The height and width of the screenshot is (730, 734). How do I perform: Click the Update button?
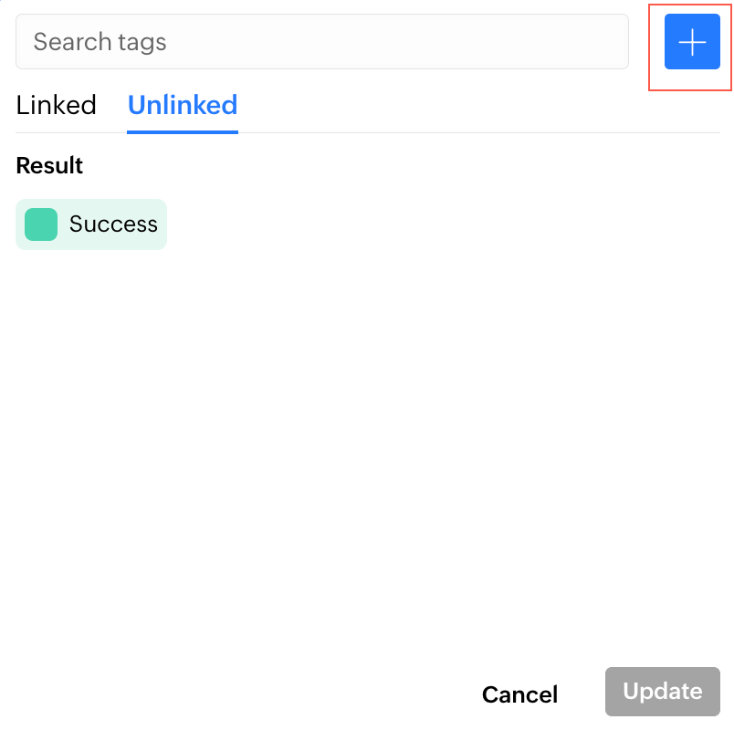[x=662, y=692]
